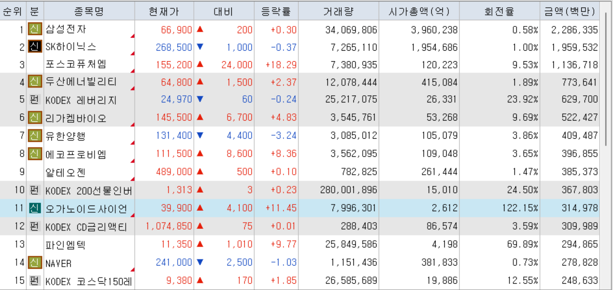Click the change rate +9.77

click(284, 244)
